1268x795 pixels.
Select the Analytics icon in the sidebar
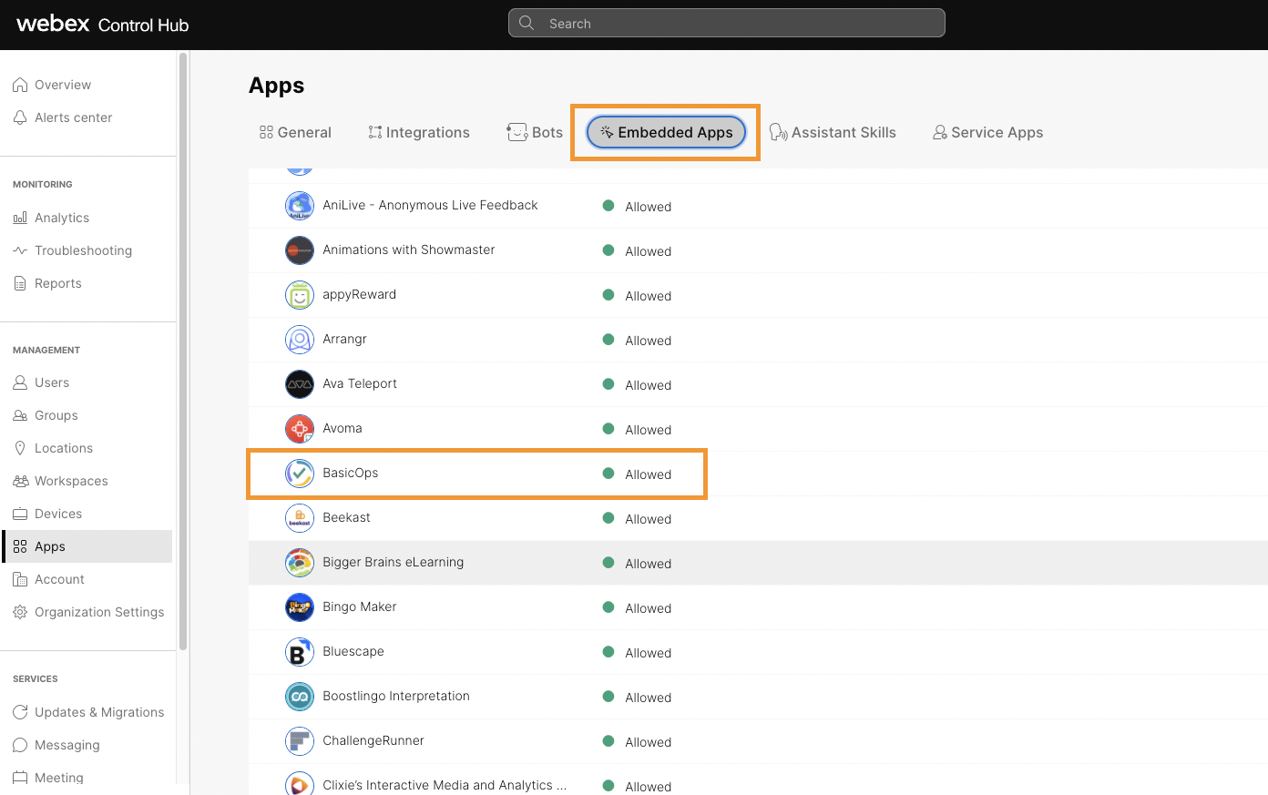[20, 218]
